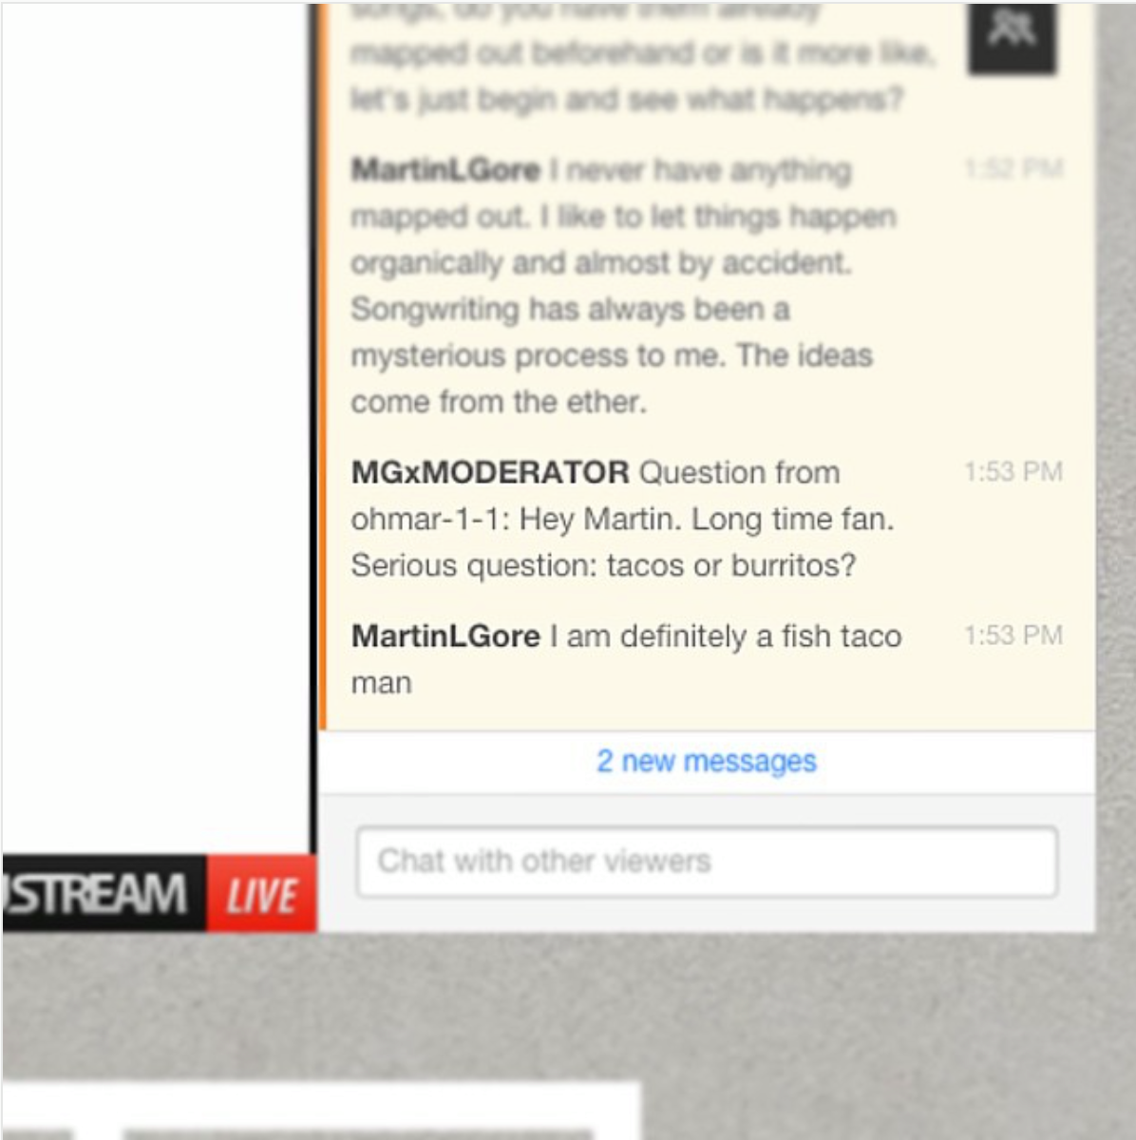Select the MGxMODERATOR username
Screen dimensions: 1136x1140
pos(490,472)
